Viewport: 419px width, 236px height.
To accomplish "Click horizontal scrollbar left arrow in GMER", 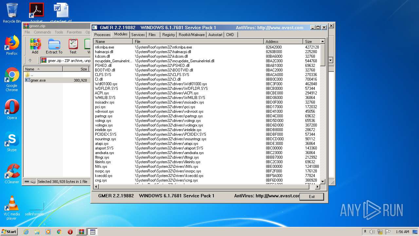I will [x=96, y=187].
